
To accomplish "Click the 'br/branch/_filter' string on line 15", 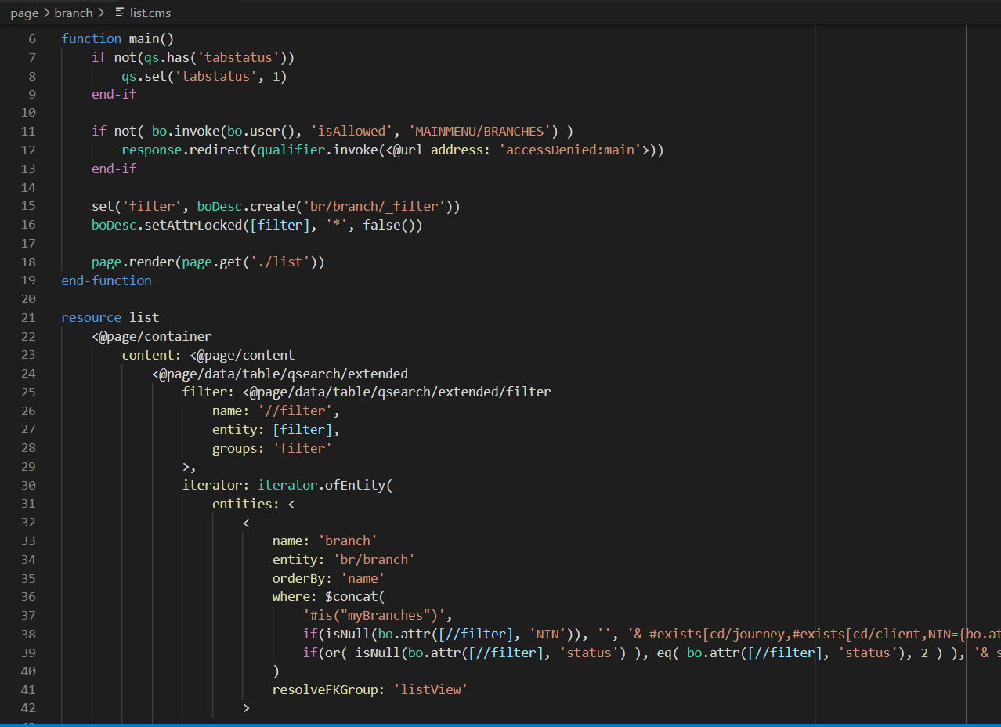I will coord(376,205).
